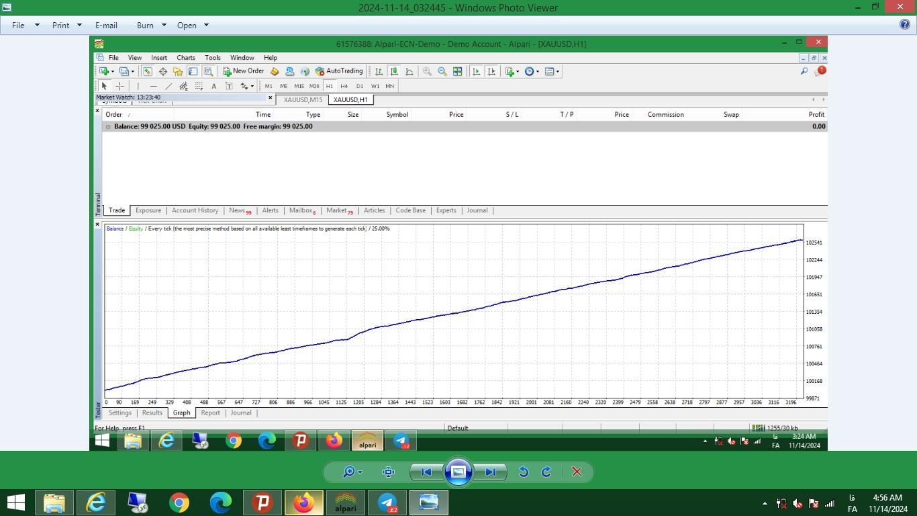Viewport: 917px width, 516px height.
Task: Open the New Chart icon in MetaTrader toolbar
Action: click(104, 71)
